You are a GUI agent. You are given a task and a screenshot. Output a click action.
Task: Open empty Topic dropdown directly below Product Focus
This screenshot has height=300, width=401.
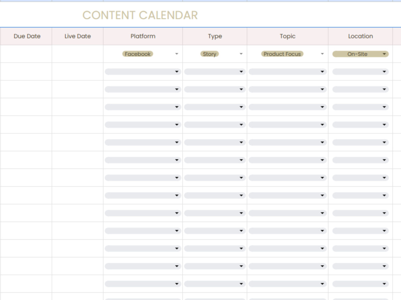click(x=288, y=72)
